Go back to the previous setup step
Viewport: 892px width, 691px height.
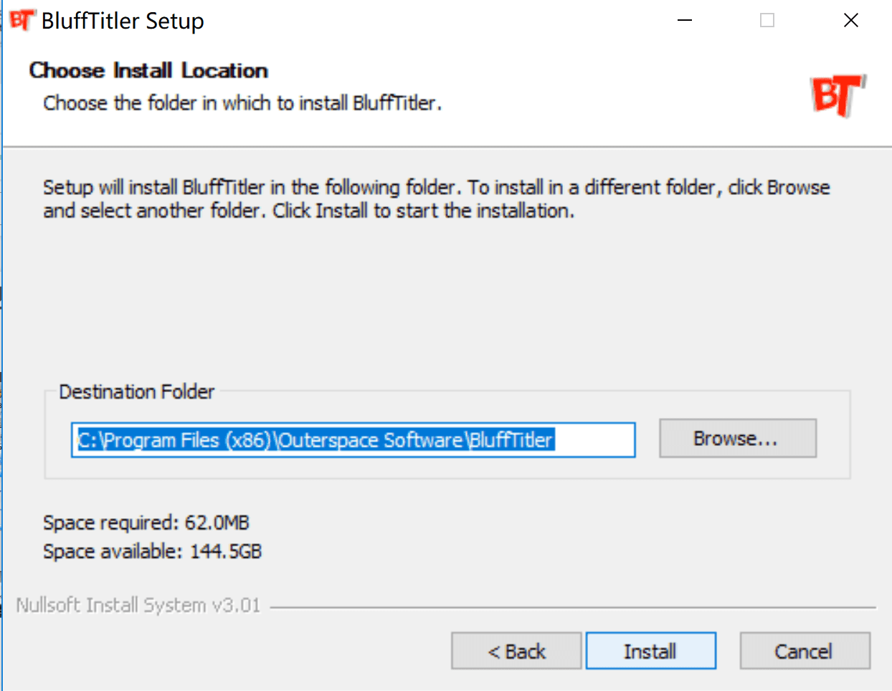(x=516, y=650)
